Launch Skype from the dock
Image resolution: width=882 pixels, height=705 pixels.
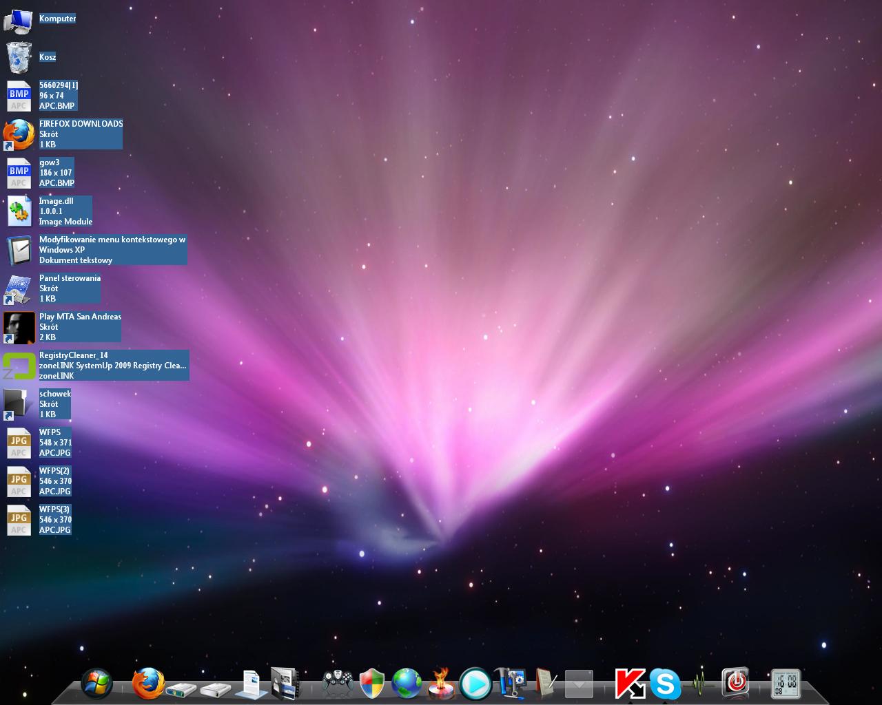(665, 684)
